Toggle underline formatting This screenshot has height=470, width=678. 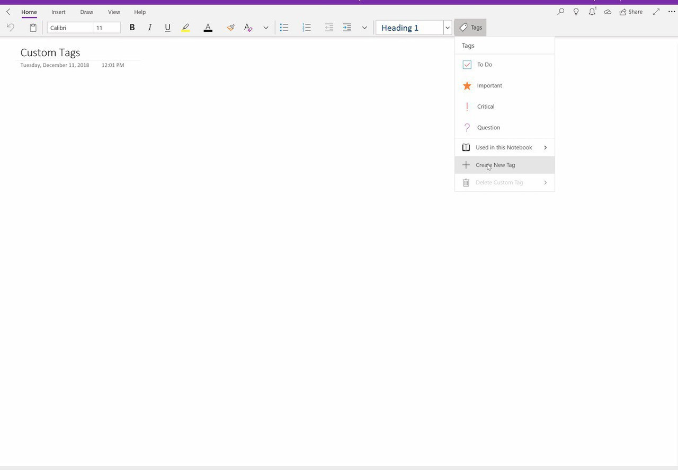tap(168, 28)
